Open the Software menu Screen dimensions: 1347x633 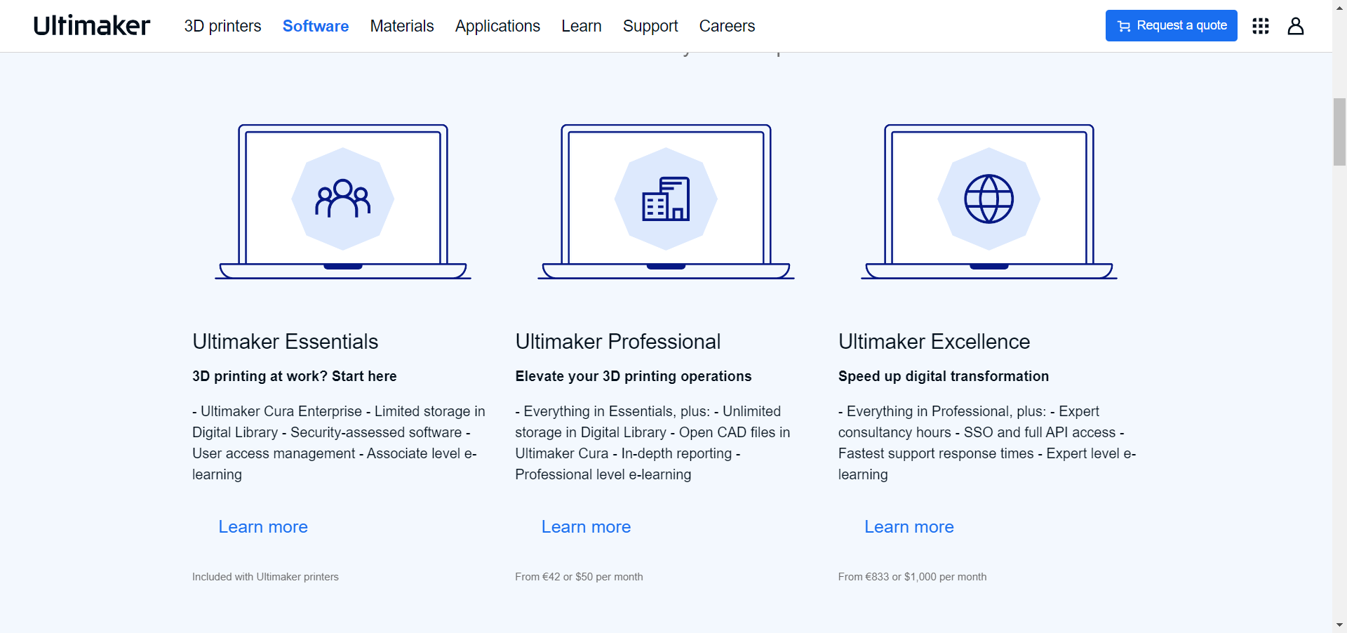coord(316,26)
